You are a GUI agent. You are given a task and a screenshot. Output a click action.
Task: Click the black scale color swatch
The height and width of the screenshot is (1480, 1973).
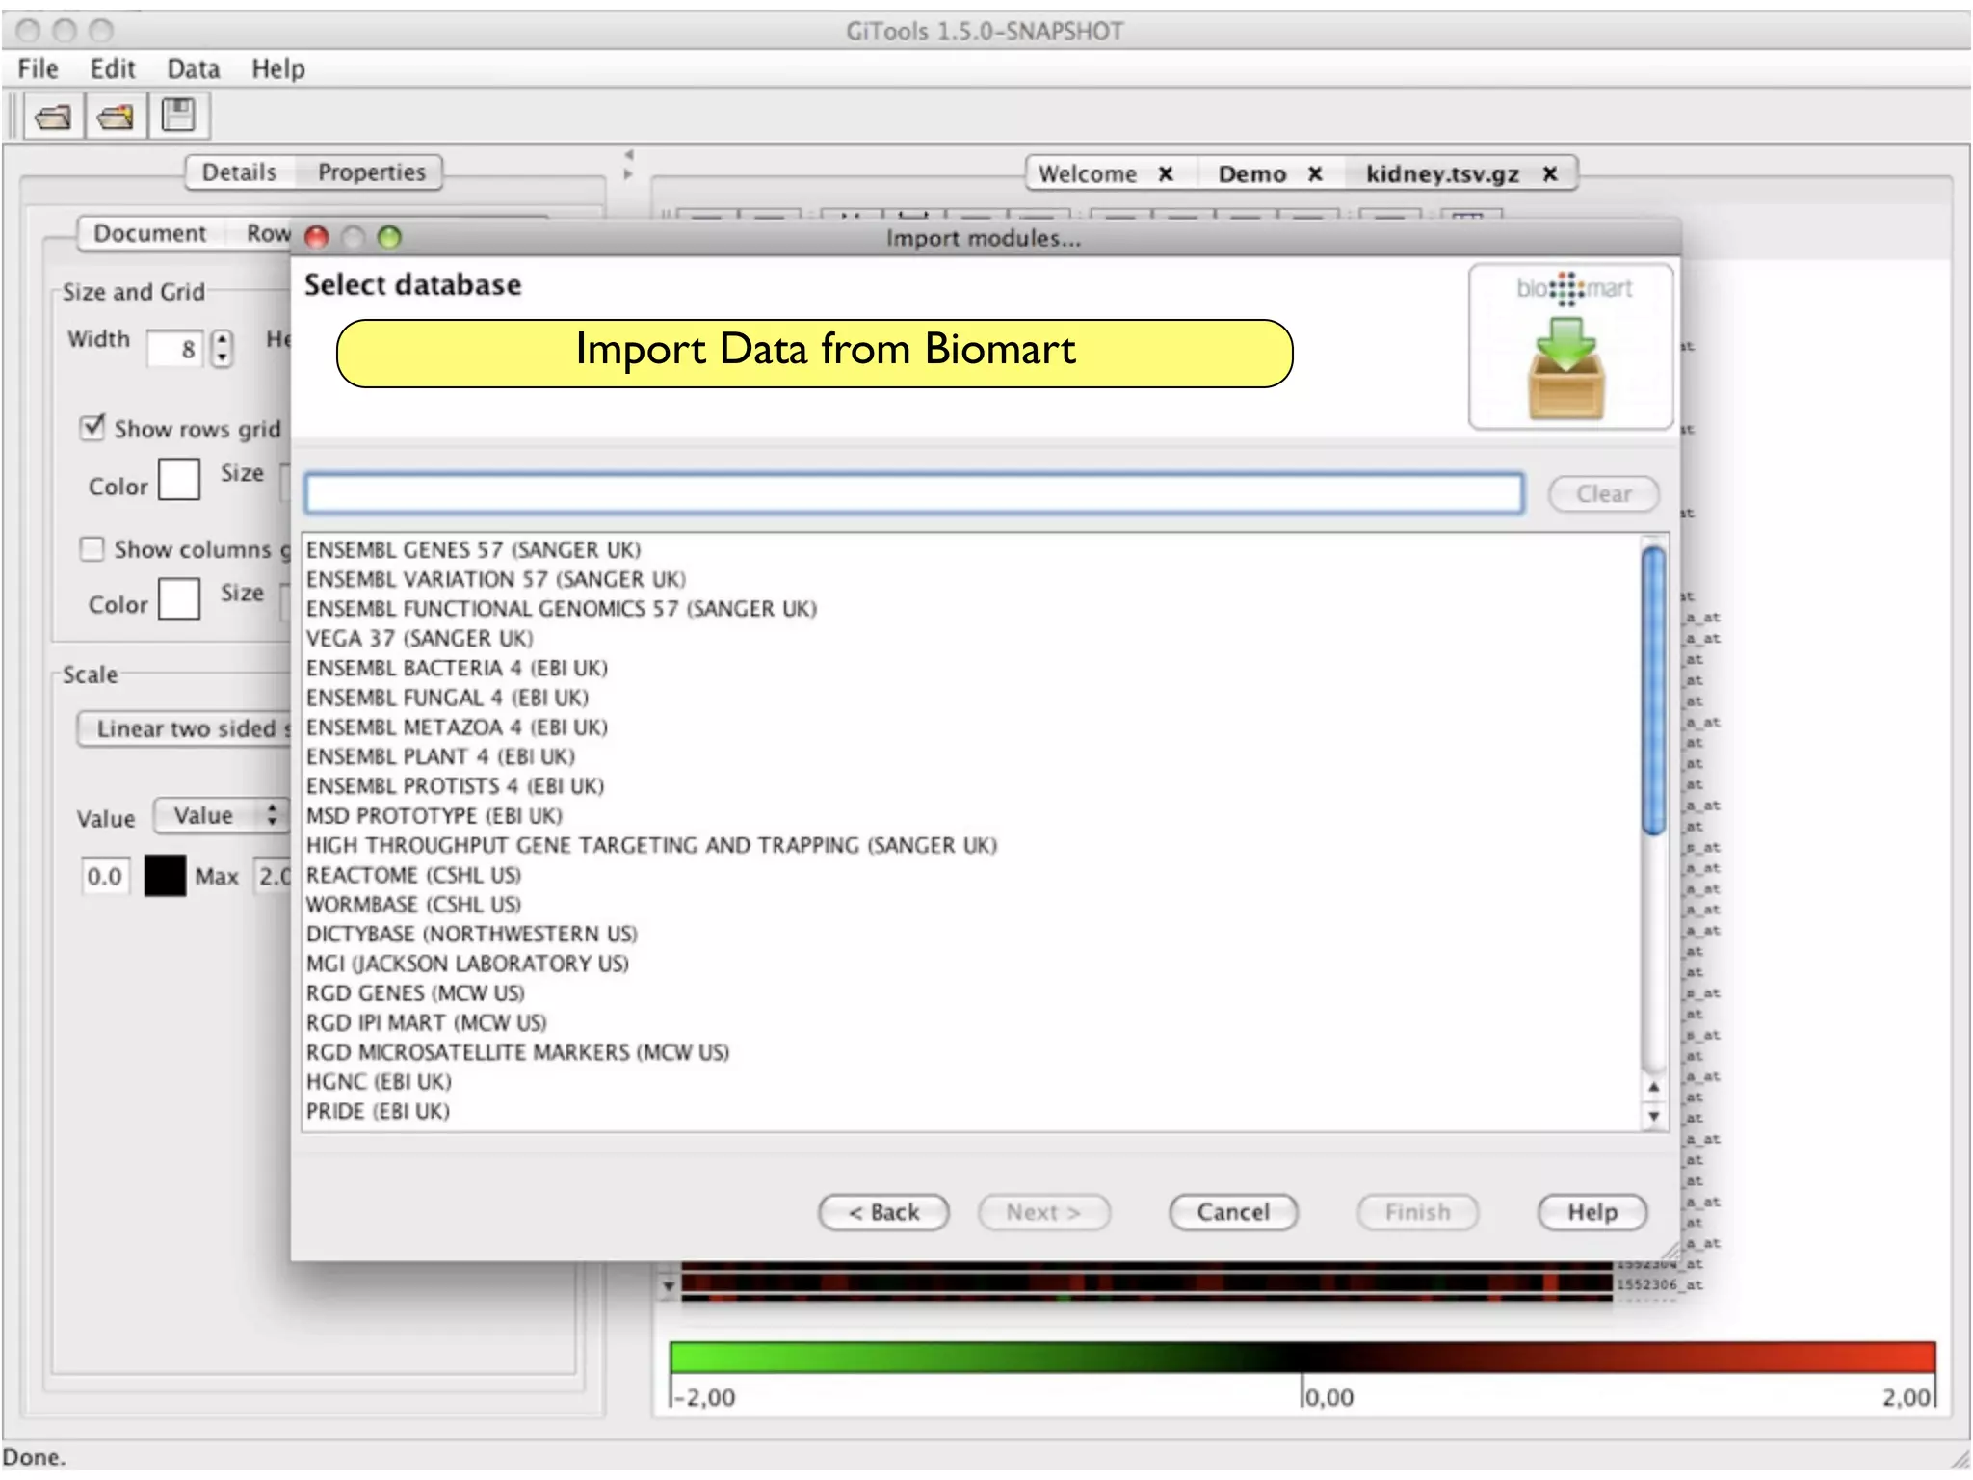pos(165,876)
